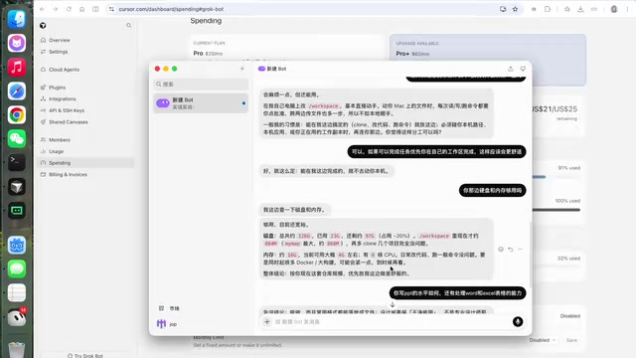Create a new chat with the plus icon

pyautogui.click(x=242, y=69)
